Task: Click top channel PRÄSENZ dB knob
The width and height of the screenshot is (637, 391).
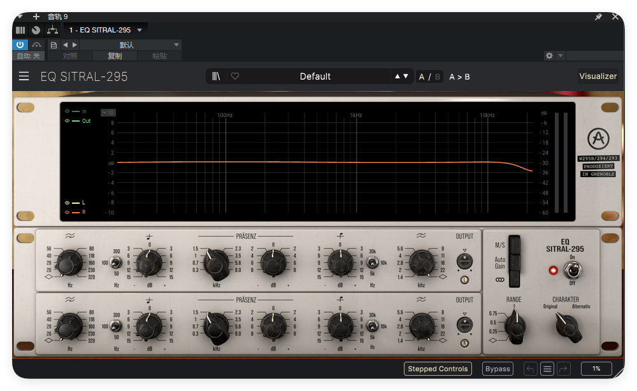Action: tap(273, 263)
